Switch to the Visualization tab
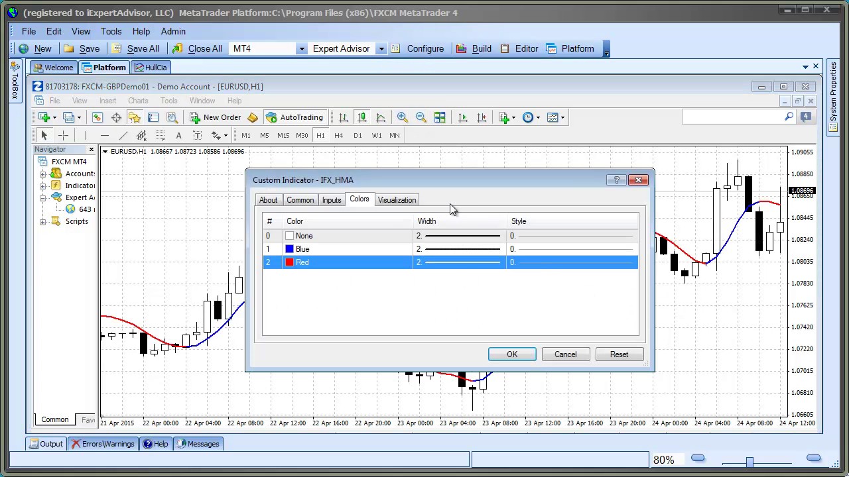 pos(397,200)
